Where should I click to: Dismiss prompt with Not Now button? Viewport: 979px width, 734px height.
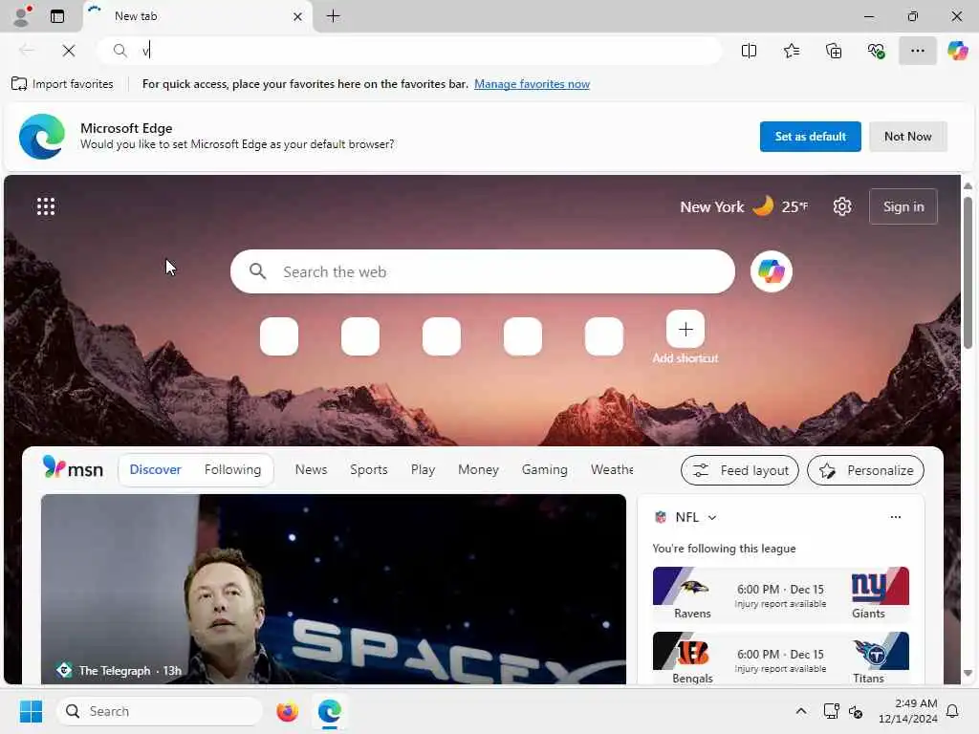908,136
